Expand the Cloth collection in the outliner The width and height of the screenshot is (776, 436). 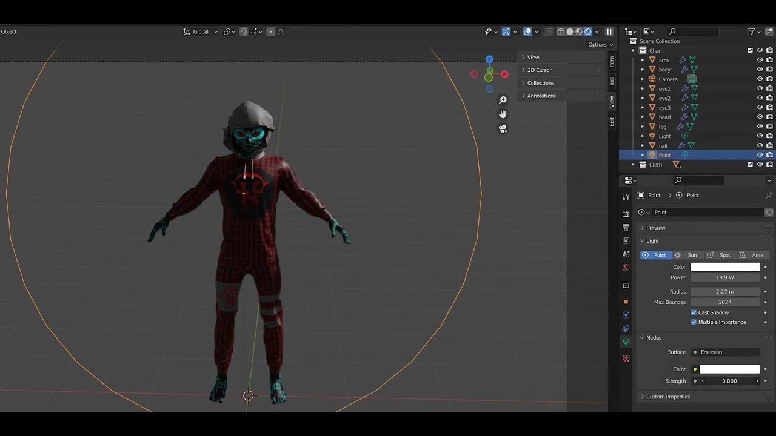tap(633, 164)
